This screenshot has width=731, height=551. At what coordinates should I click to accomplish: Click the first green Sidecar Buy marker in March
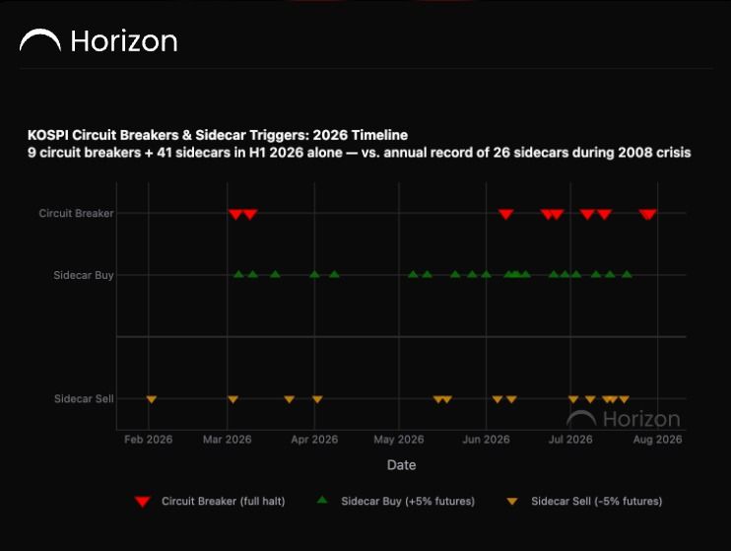(x=238, y=274)
